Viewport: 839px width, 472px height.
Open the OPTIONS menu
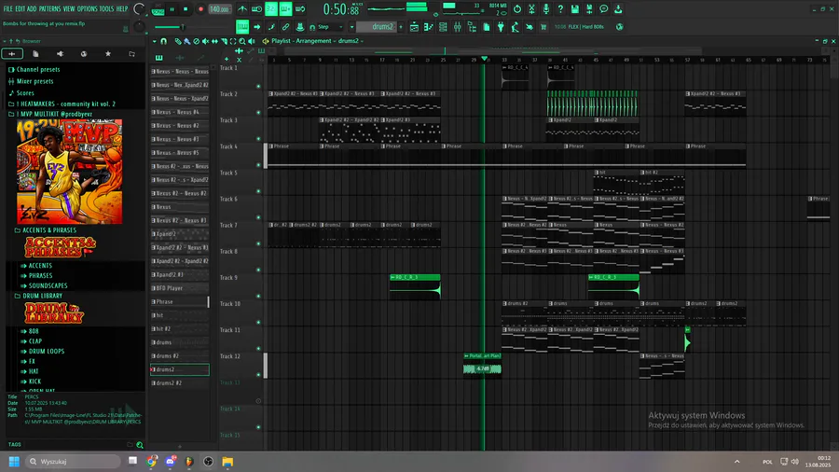(x=88, y=9)
